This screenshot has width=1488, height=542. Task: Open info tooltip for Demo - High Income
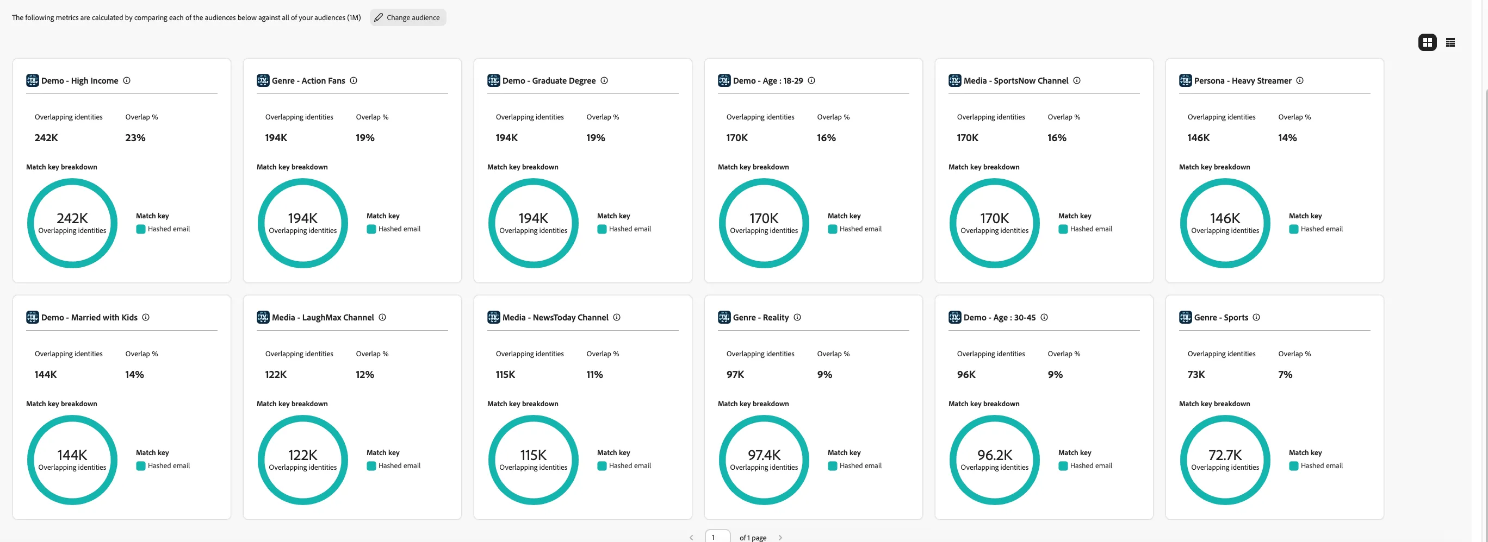(127, 81)
